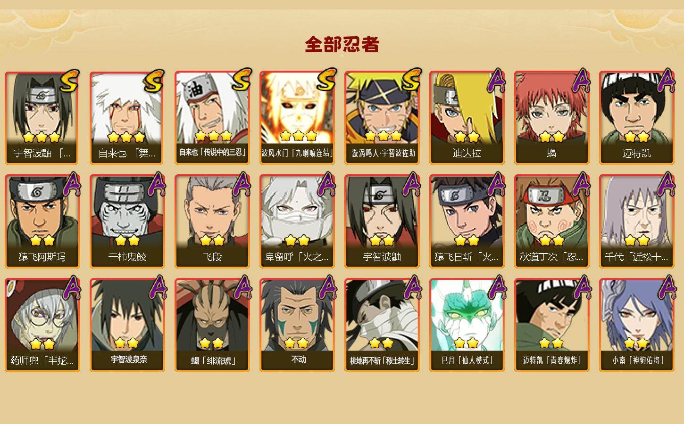Viewport: 684px width, 424px height.
Task: Choose the 迈特凯 A-rank ninja card
Action: pyautogui.click(x=636, y=118)
